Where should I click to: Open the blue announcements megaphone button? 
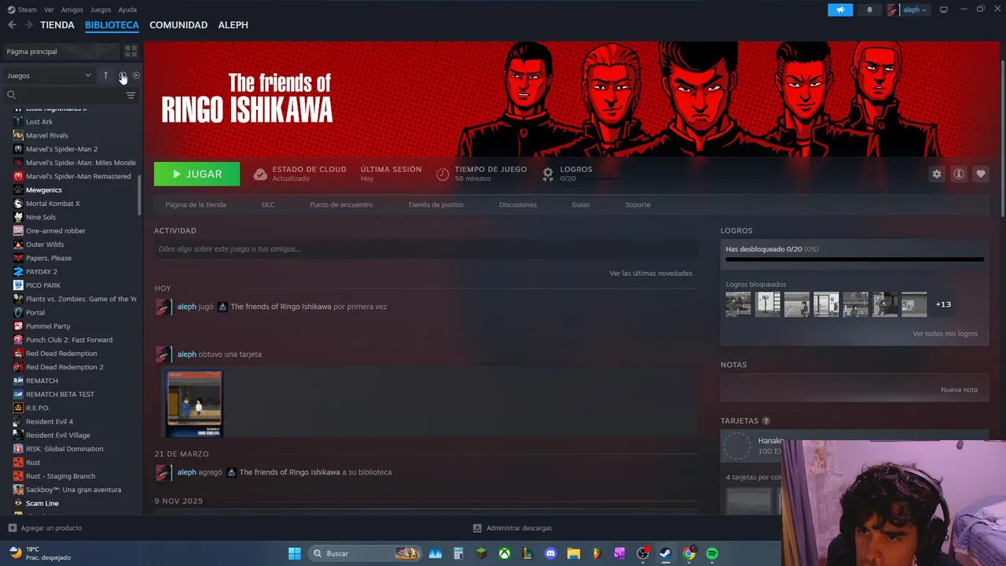click(x=840, y=9)
